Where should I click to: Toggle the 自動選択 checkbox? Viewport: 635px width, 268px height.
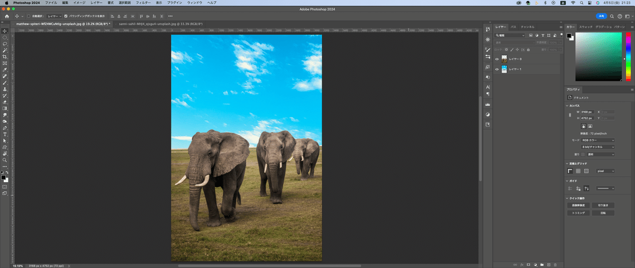[29, 16]
